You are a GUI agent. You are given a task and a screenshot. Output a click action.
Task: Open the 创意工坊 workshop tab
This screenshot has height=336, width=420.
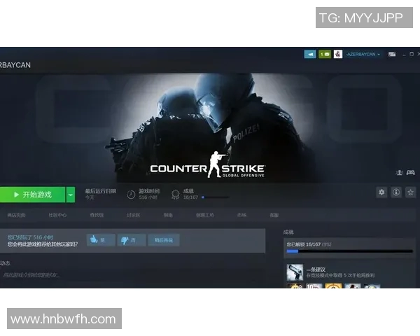tap(205, 215)
